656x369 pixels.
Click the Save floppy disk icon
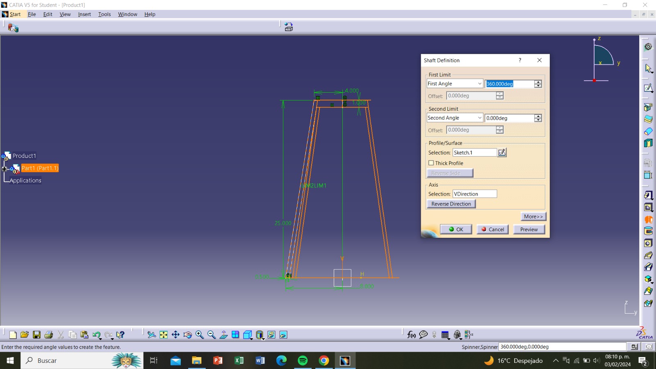tap(36, 335)
